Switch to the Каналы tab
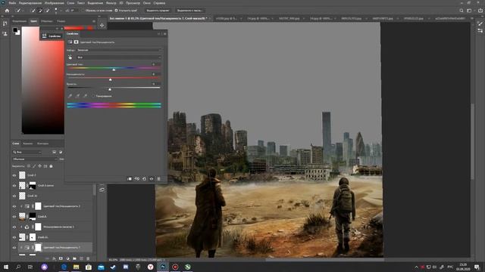The image size is (485, 272). pos(28,144)
